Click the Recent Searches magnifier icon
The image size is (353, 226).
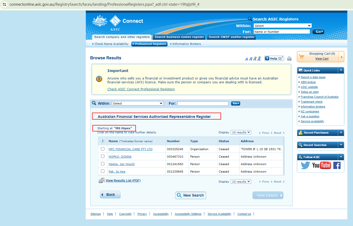coord(300,145)
